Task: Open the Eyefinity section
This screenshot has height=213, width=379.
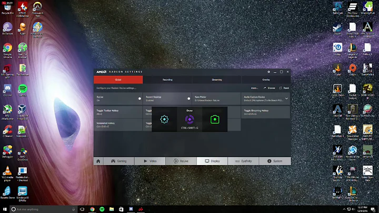Action: [x=243, y=161]
